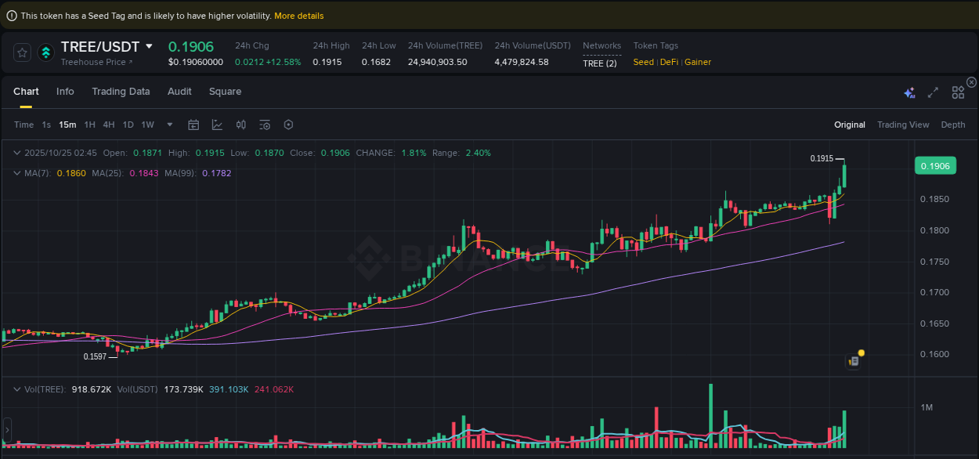Open the widgets grid icon

[x=957, y=92]
